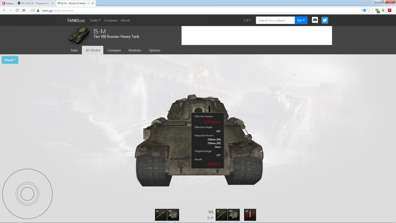Open the Compare link in navbar
Image resolution: width=396 pixels, height=223 pixels.
coord(111,20)
